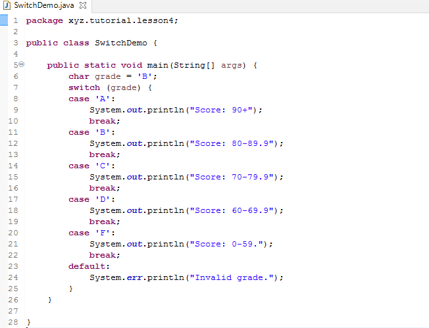Click the switch keyword on line 7
429x328 pixels.
tap(84, 87)
